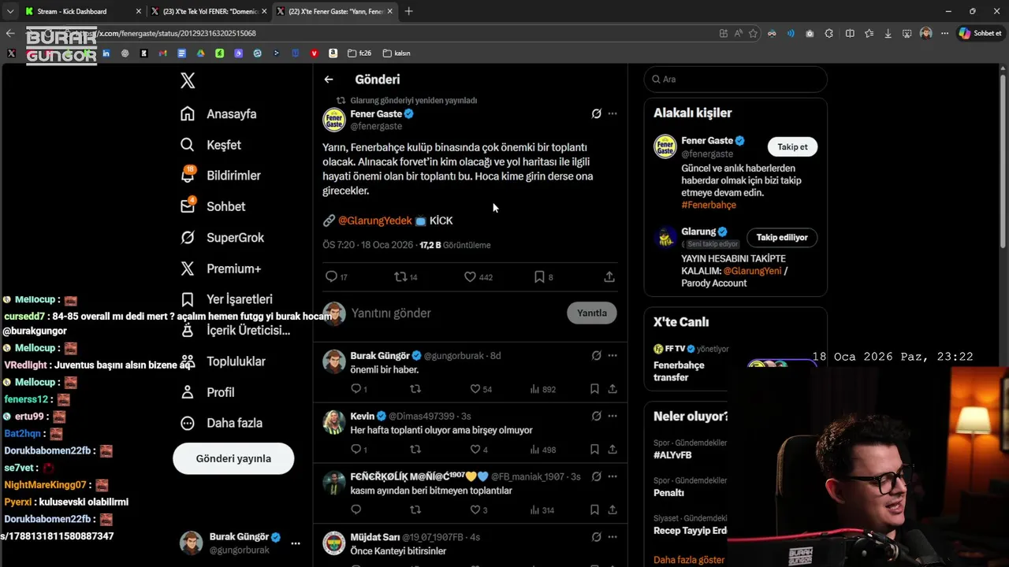
Task: Bookmark Burak Güngör's reply
Action: 594,389
